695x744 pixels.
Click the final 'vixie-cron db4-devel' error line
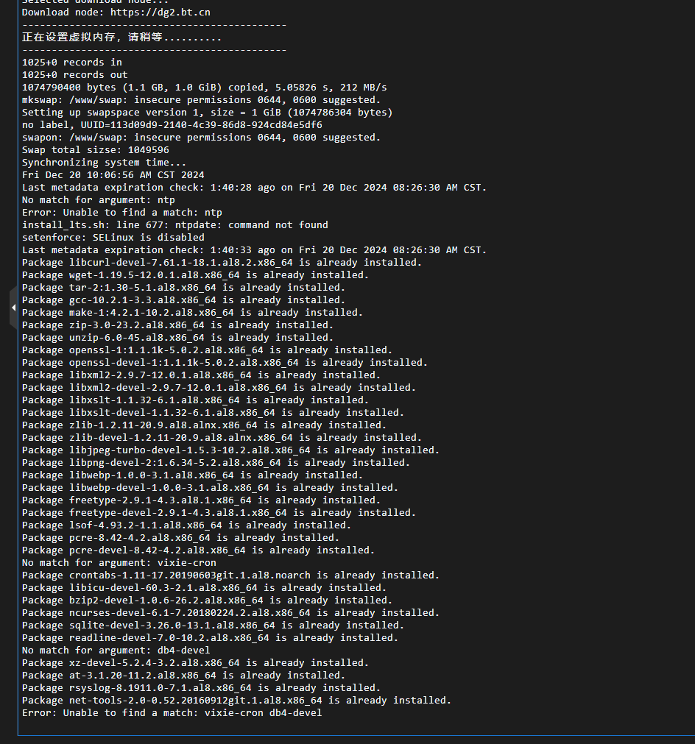172,712
